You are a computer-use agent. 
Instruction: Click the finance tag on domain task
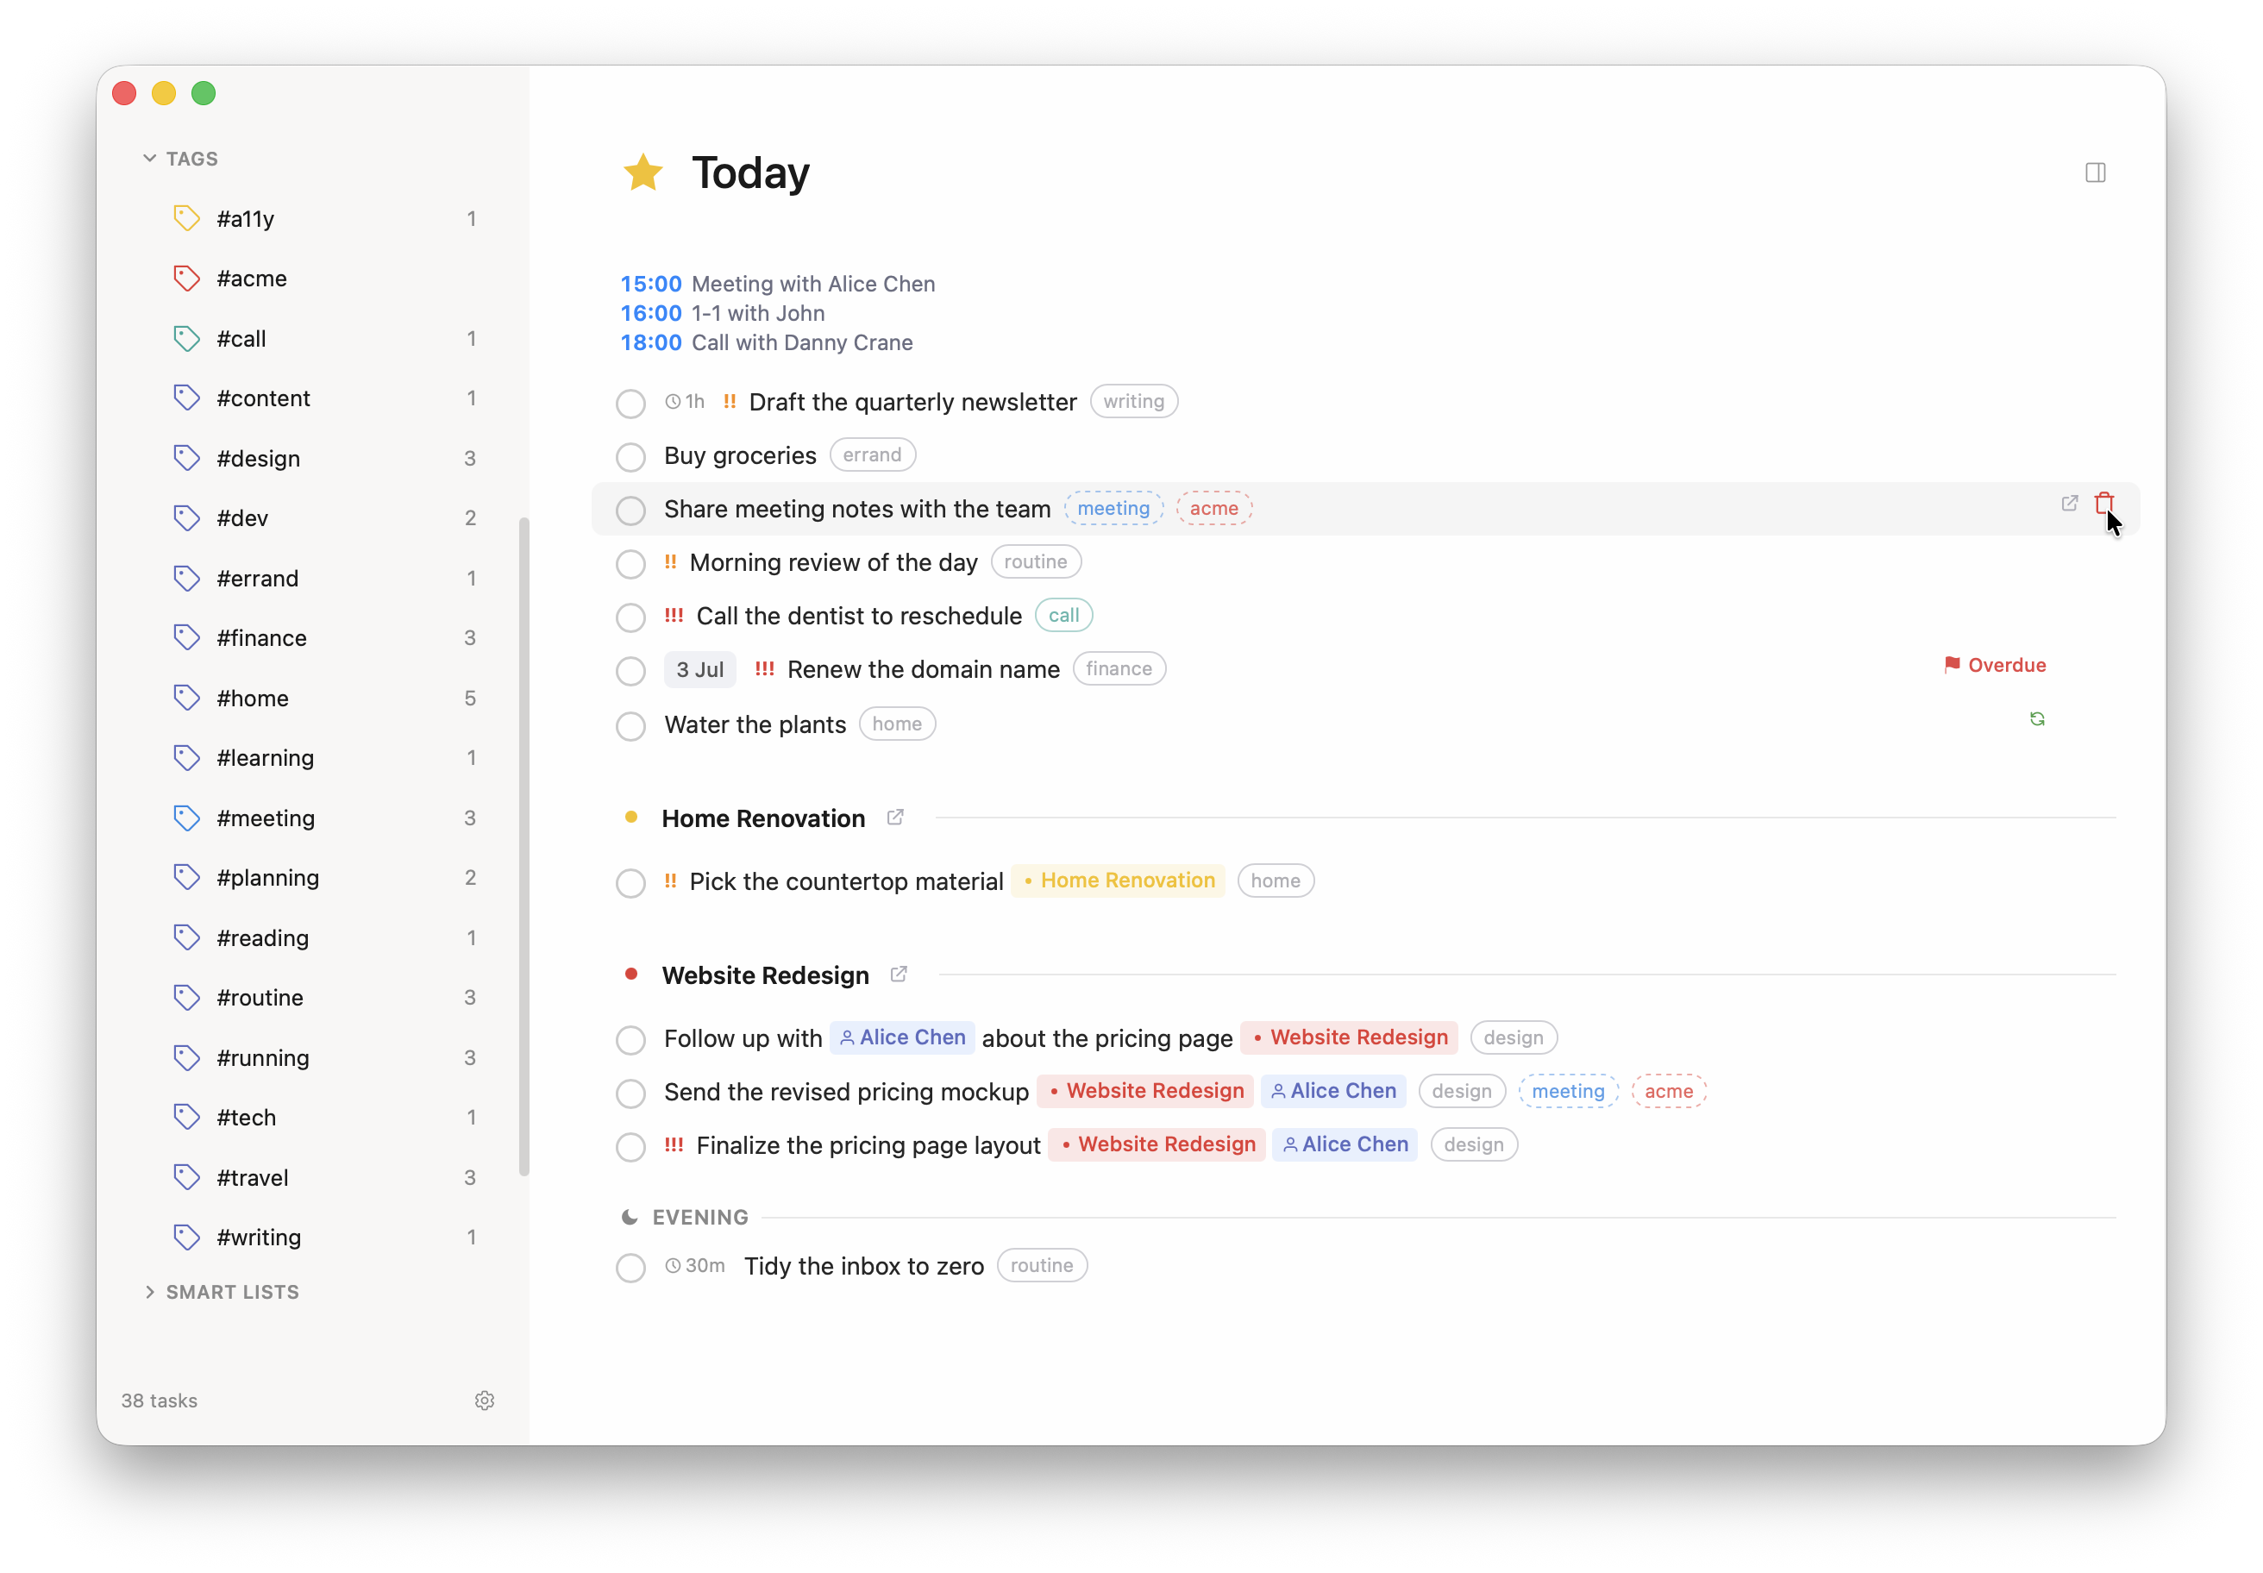click(x=1119, y=668)
